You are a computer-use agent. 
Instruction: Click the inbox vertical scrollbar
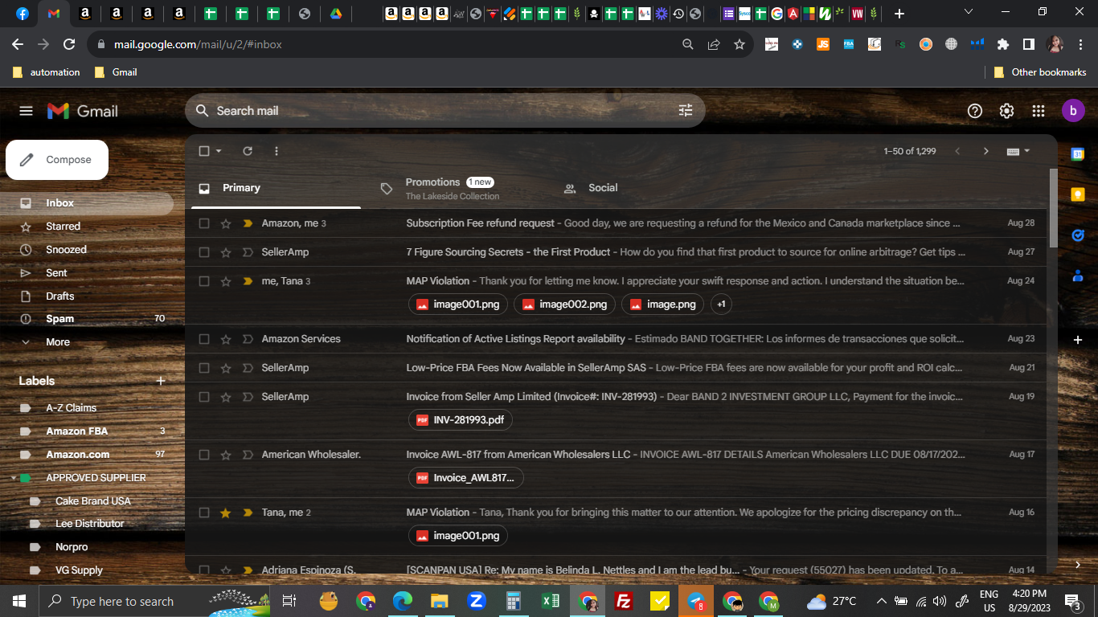(x=1053, y=209)
